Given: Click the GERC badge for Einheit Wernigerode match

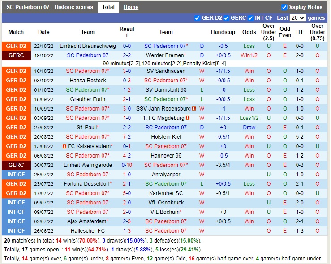Looking at the screenshot, I should tap(16, 165).
